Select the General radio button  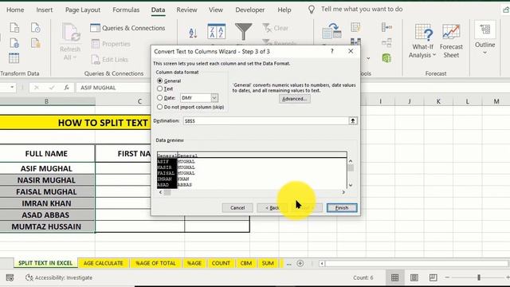point(159,81)
